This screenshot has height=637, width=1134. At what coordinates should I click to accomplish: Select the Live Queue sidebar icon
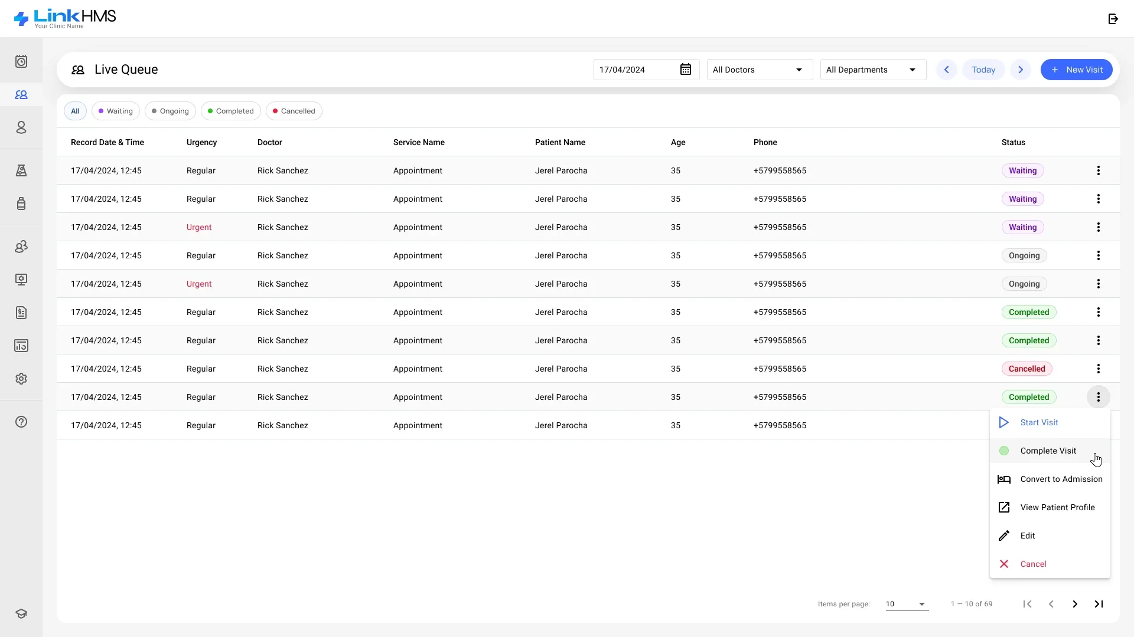pos(21,94)
